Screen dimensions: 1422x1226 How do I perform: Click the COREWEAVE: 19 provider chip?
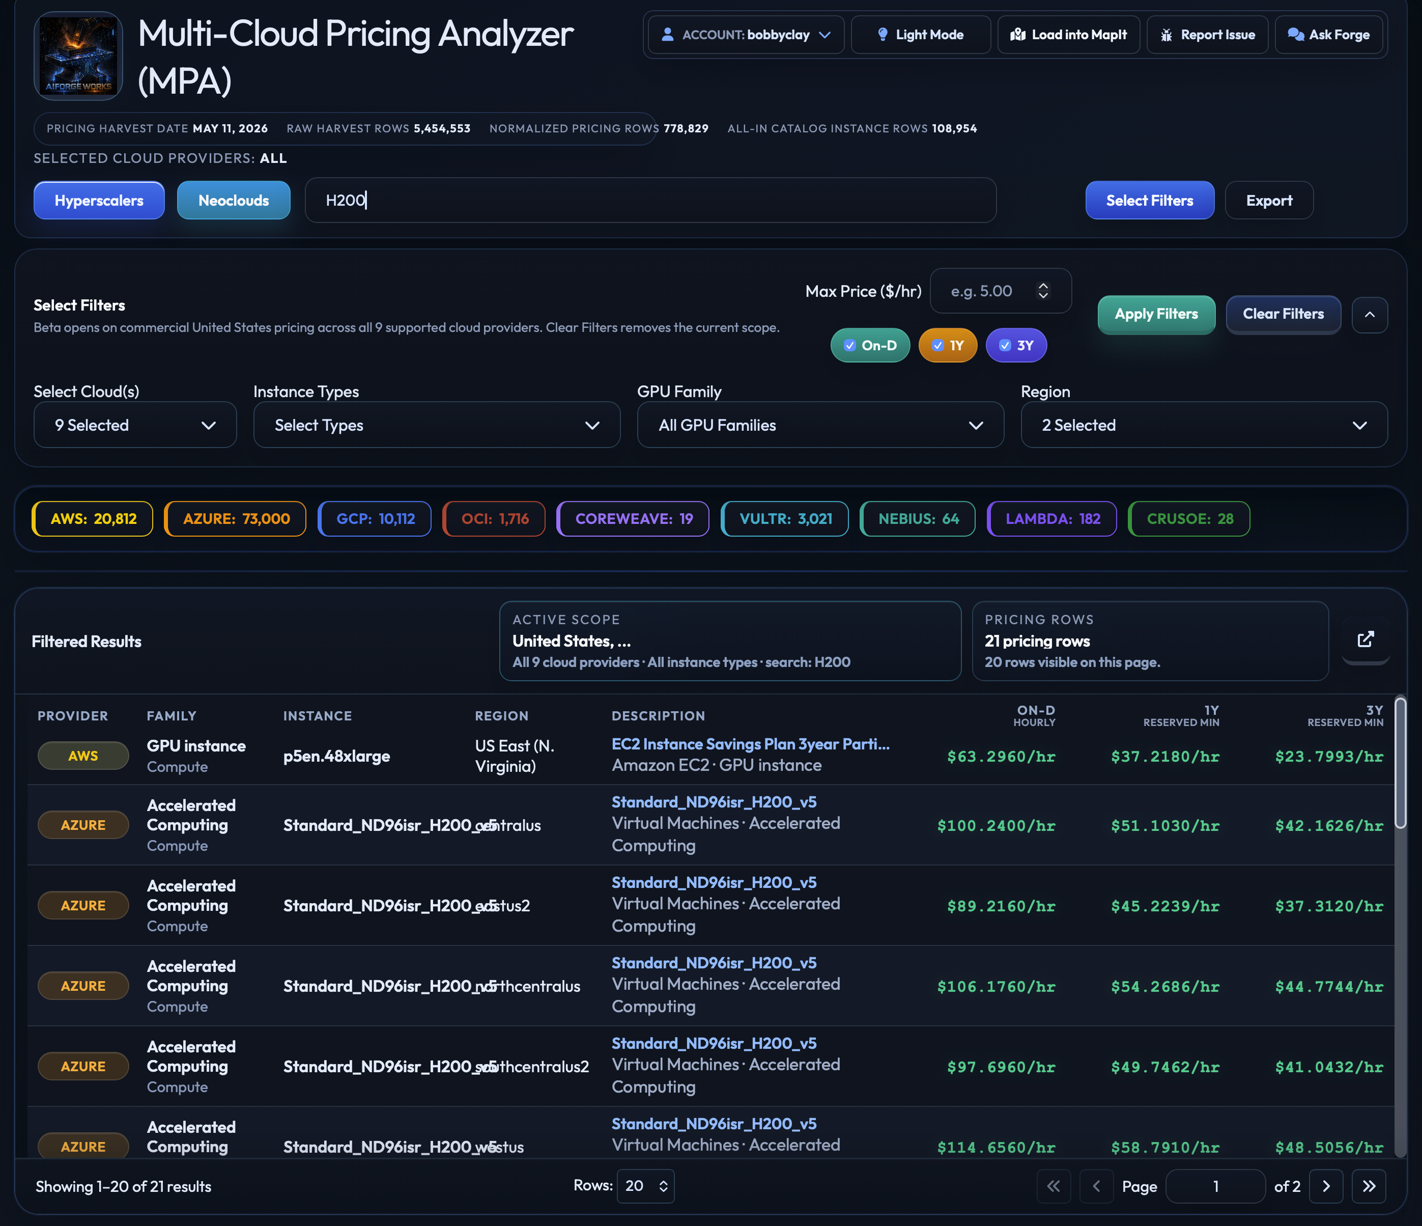tap(633, 519)
